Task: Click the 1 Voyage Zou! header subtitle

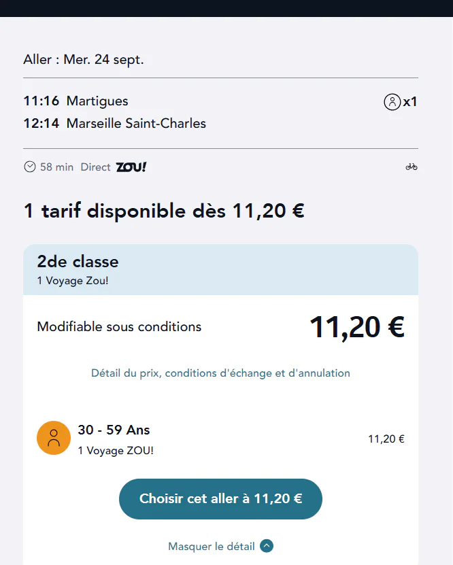Action: pos(73,281)
